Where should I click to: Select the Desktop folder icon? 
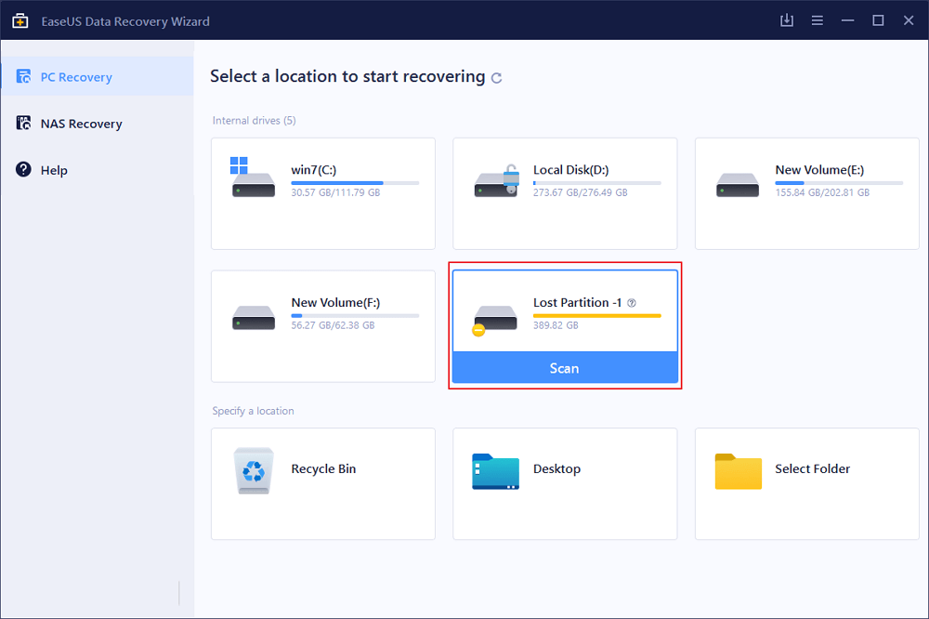(x=495, y=471)
